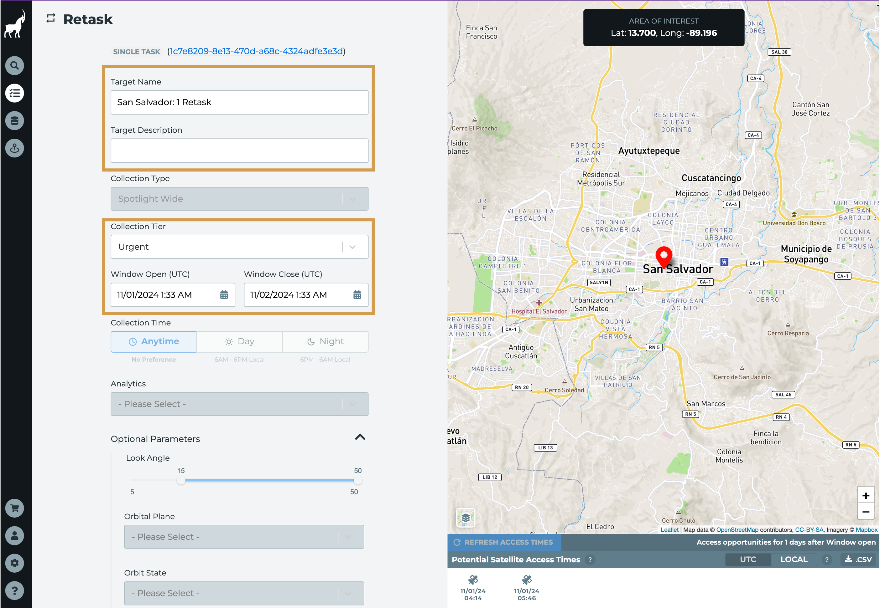880x608 pixels.
Task: Open the Collection Tier Urgent dropdown
Action: click(x=239, y=247)
